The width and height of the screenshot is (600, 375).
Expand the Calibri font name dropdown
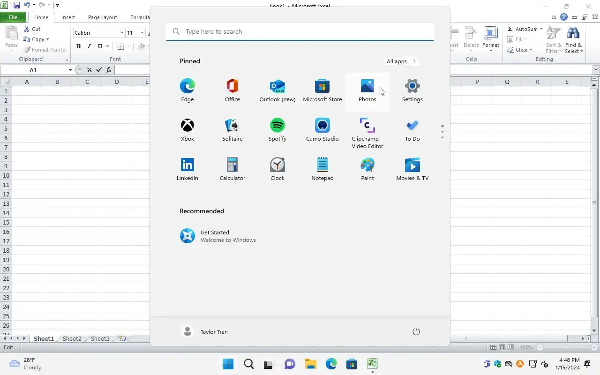(122, 33)
